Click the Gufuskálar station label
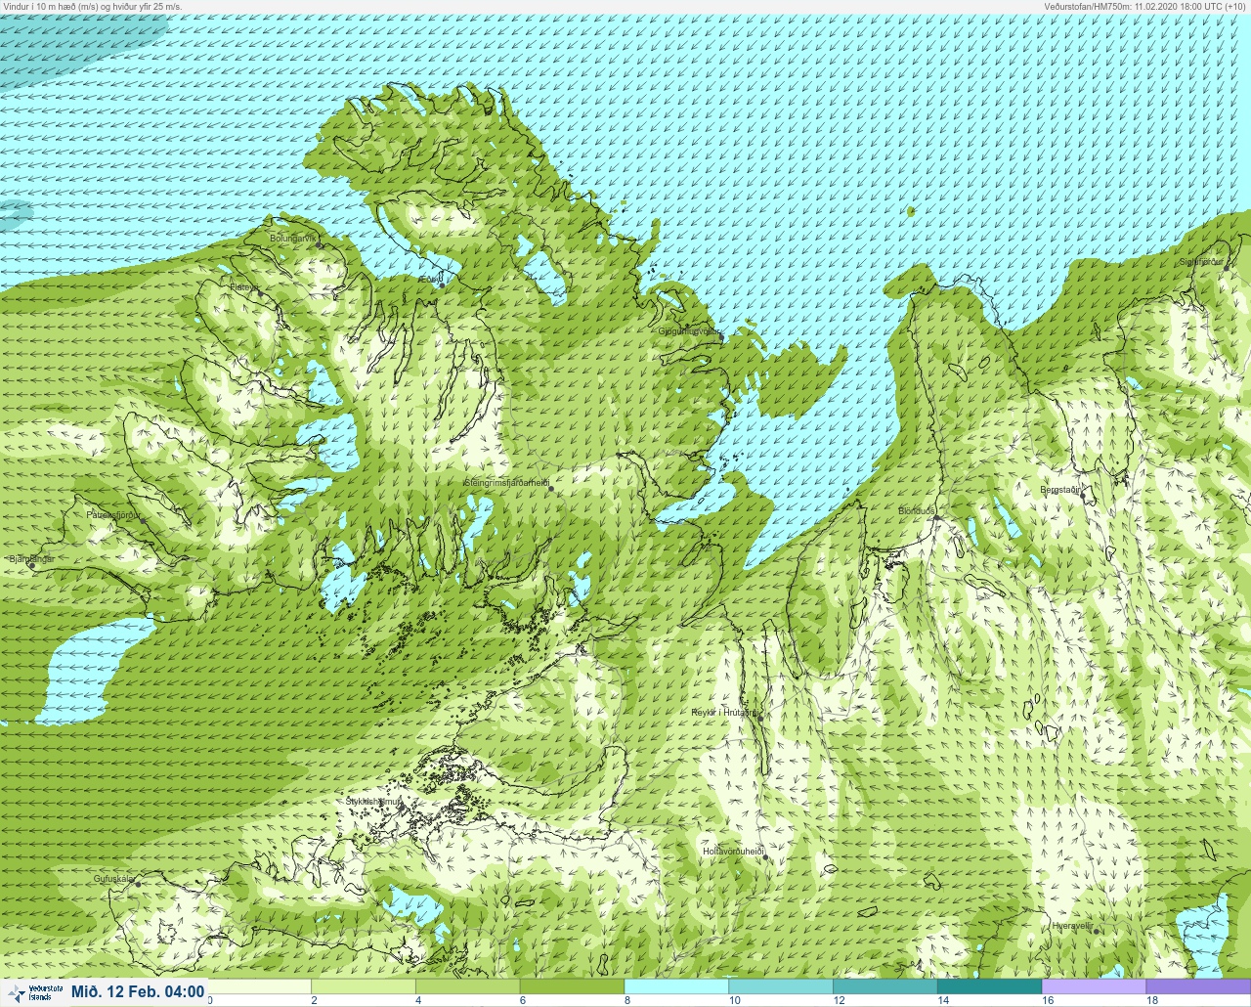 pos(113,879)
